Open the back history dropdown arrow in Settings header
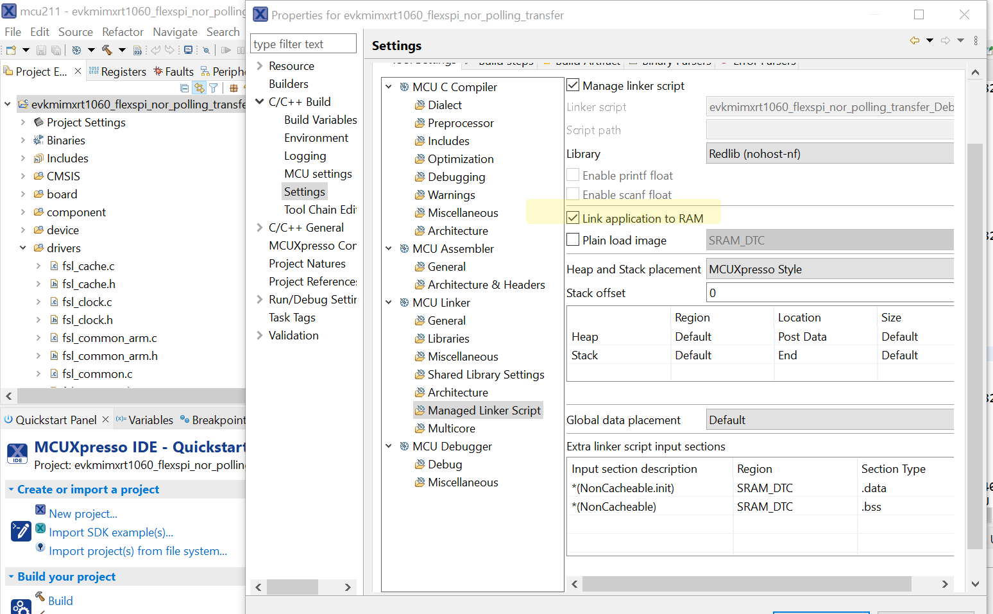 (929, 40)
